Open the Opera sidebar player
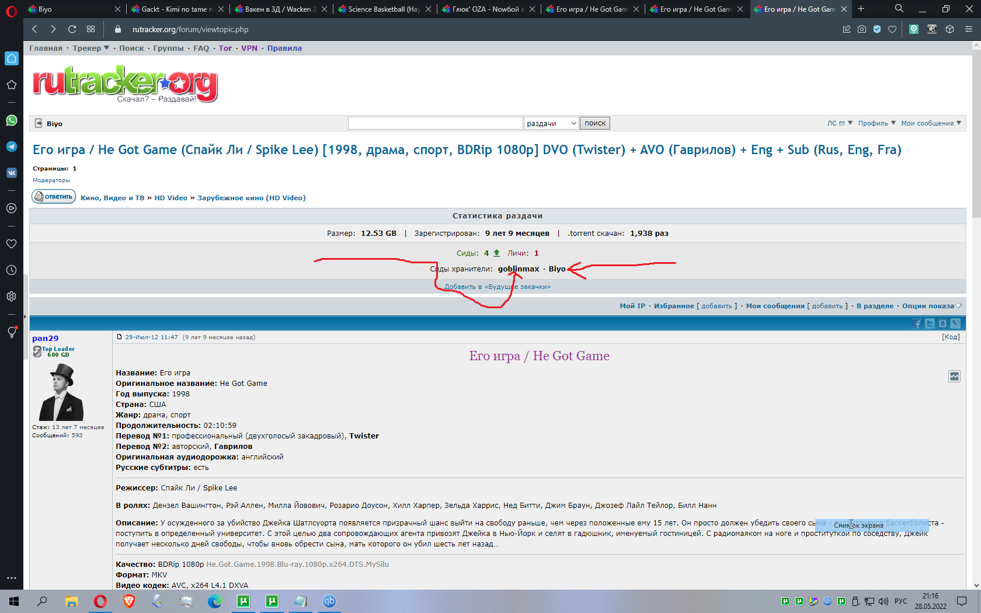This screenshot has width=981, height=613. (x=12, y=208)
